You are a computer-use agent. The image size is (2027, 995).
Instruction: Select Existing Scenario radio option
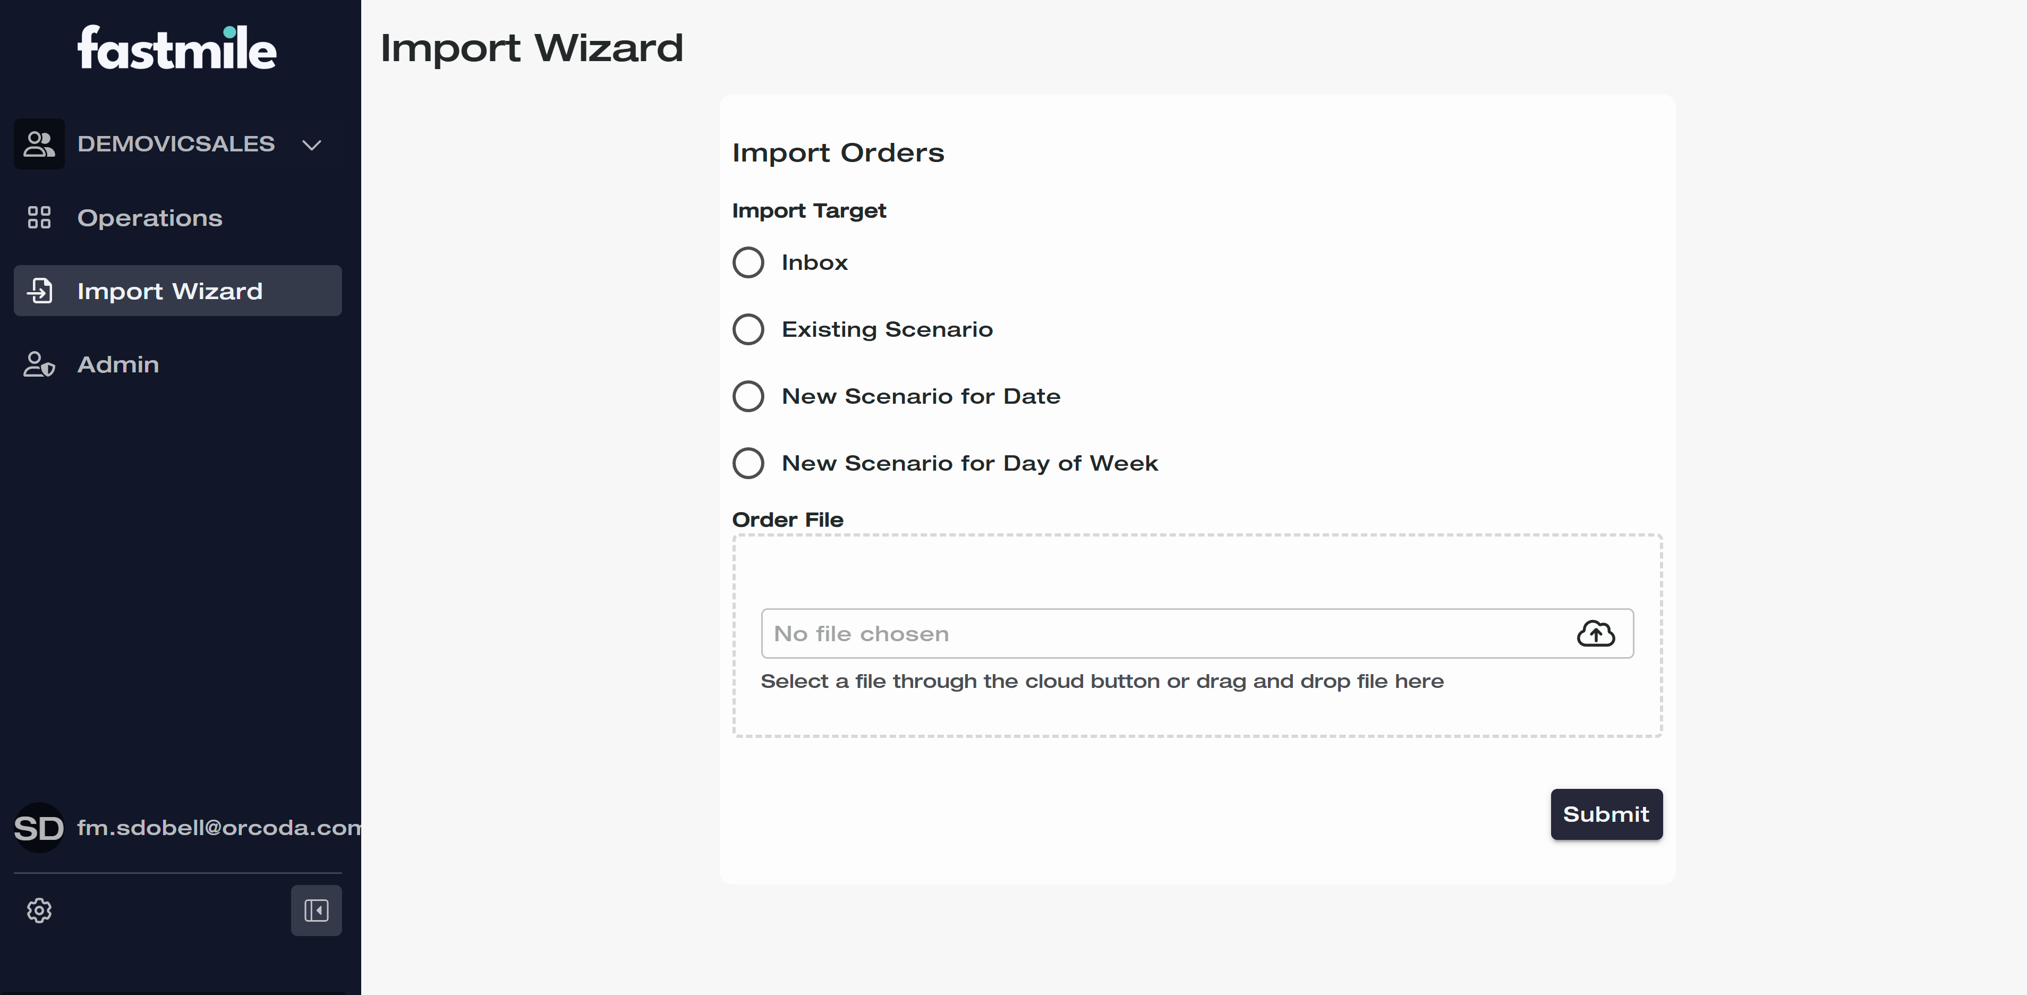click(x=748, y=329)
